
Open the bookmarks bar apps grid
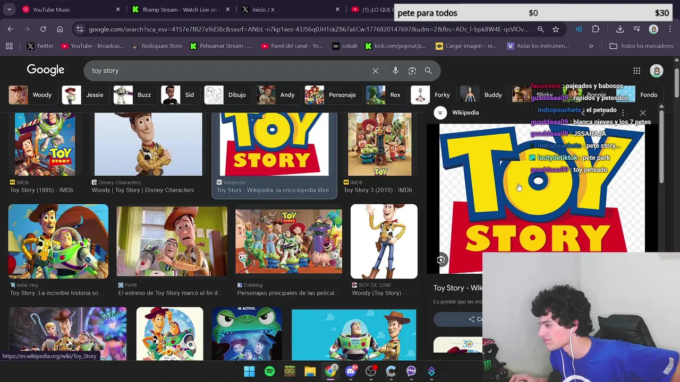pyautogui.click(x=9, y=46)
